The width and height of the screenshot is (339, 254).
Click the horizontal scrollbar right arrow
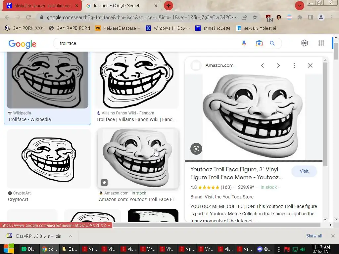[x=330, y=225]
